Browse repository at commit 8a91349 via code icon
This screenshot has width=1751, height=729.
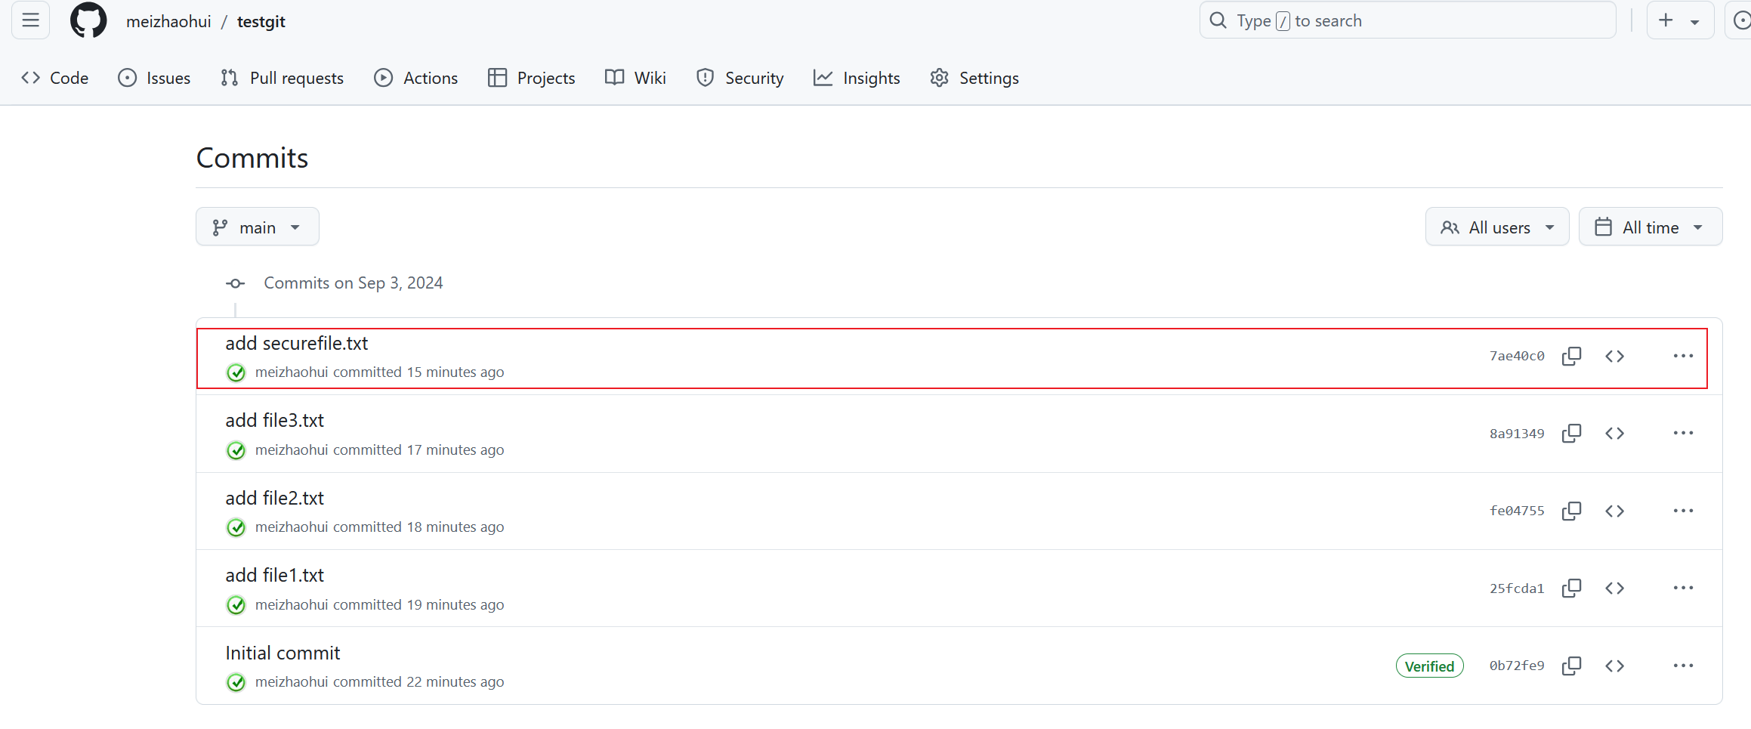pos(1615,433)
